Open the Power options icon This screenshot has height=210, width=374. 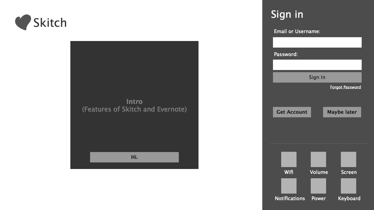(x=318, y=186)
